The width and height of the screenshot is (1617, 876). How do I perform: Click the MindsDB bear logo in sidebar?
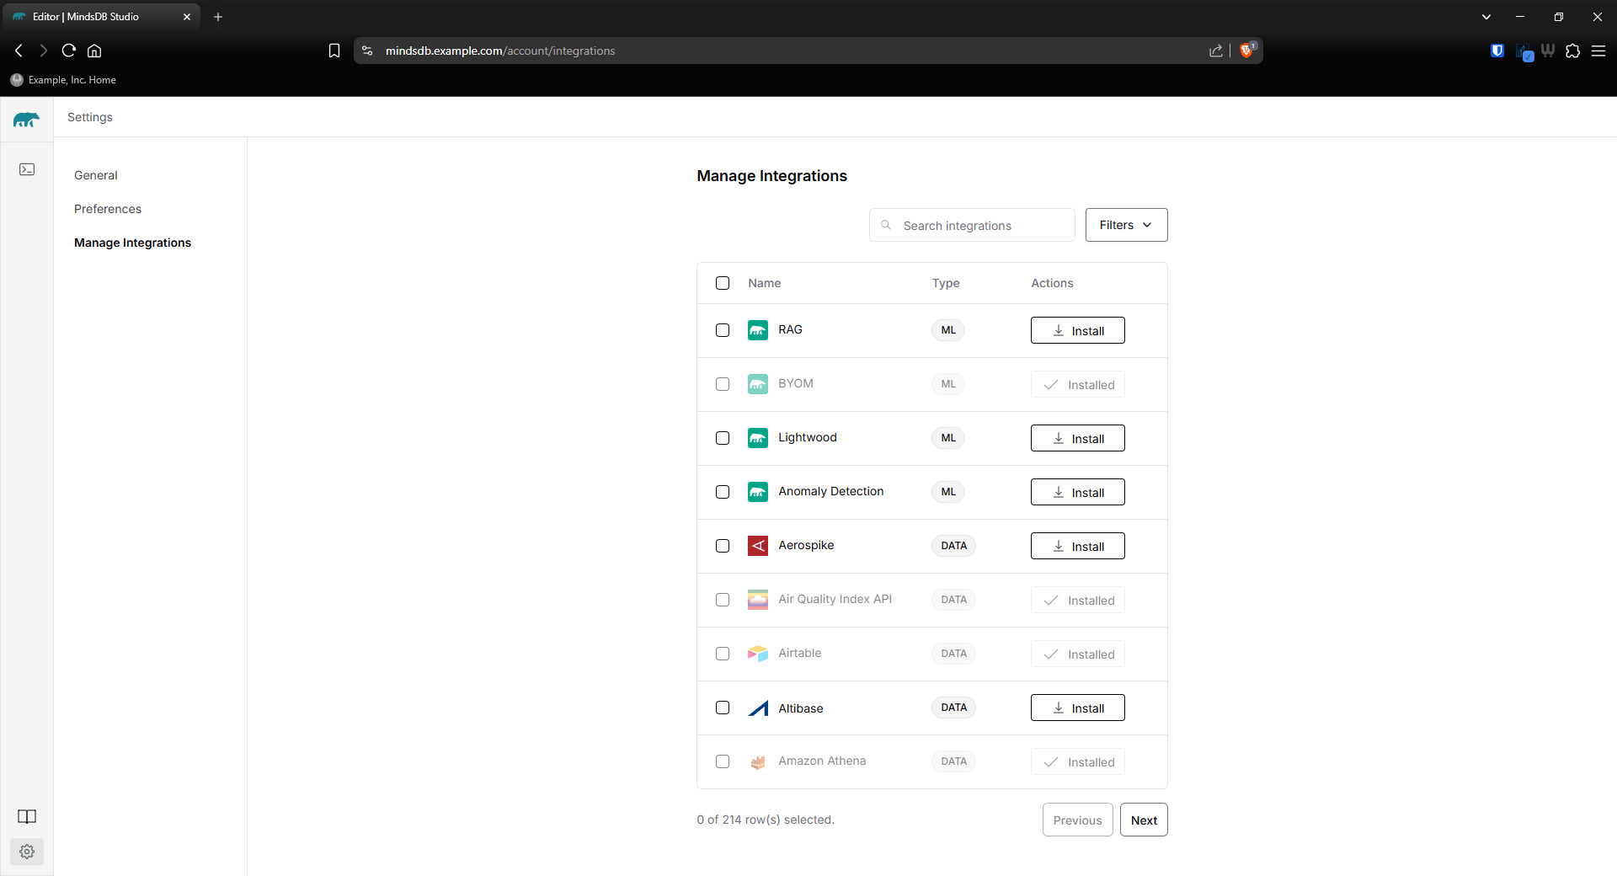(x=26, y=120)
